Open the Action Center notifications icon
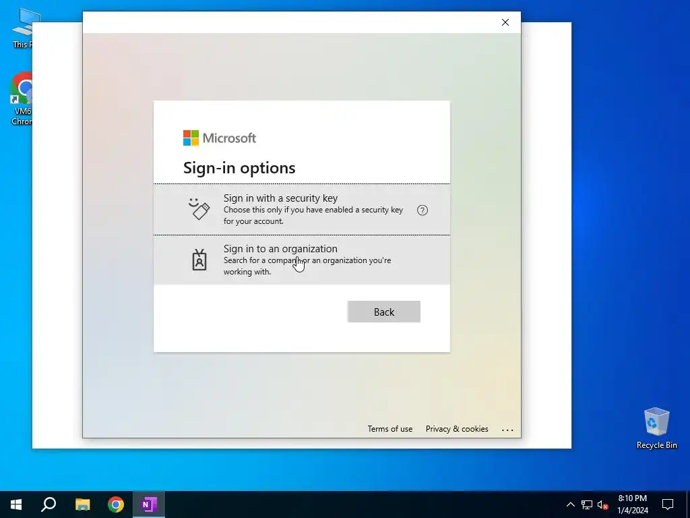This screenshot has height=518, width=690. 668,505
